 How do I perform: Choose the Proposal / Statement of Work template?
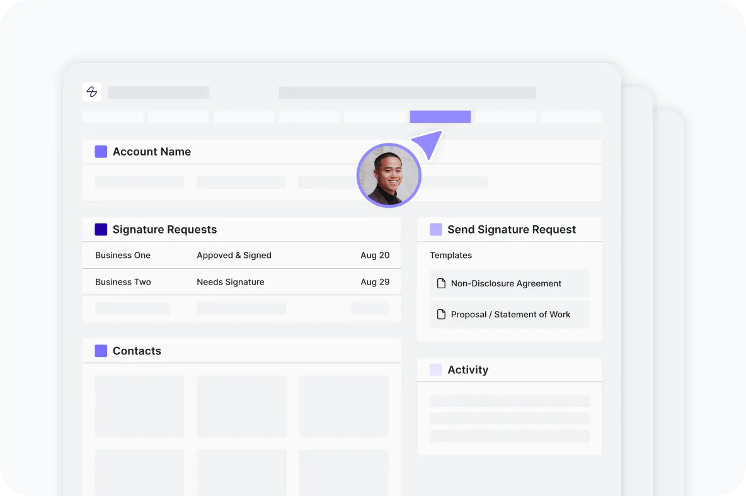[510, 315]
